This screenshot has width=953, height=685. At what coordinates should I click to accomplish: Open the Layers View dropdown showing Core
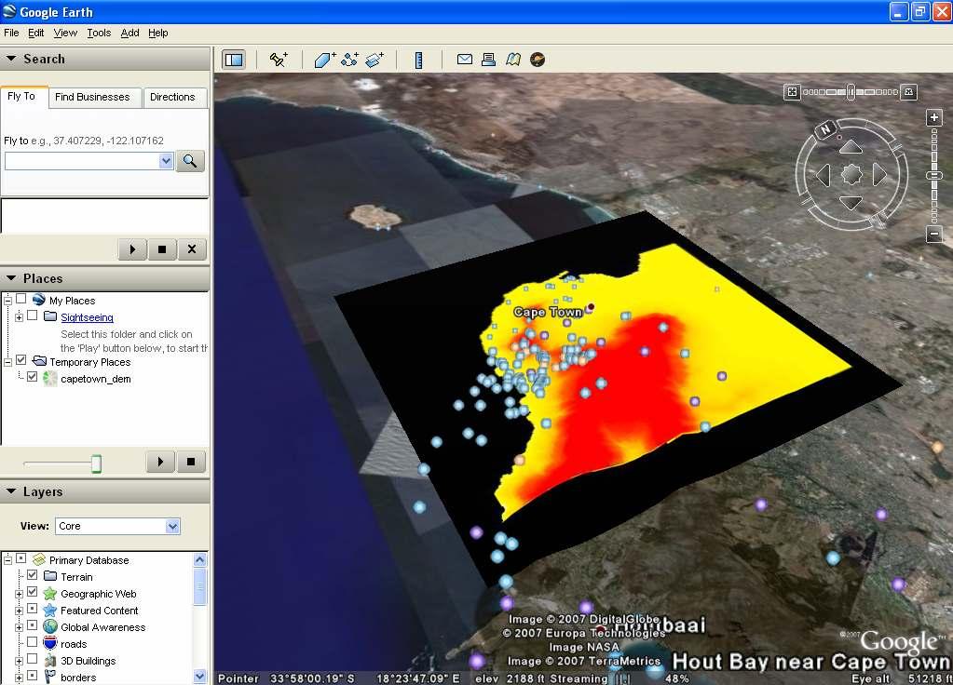pos(172,526)
